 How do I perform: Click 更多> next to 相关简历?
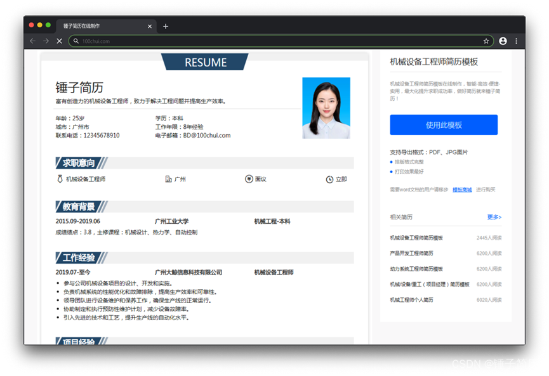click(494, 217)
